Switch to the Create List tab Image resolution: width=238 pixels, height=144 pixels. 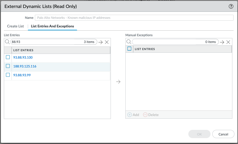click(x=15, y=26)
